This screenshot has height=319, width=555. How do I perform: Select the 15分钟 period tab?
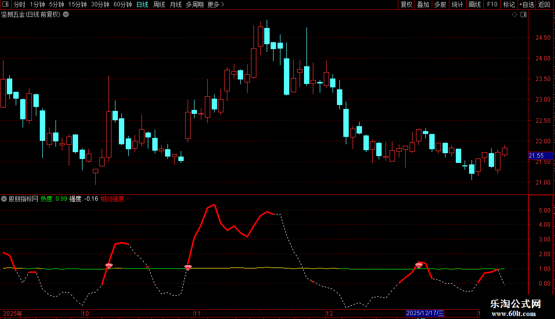77,4
